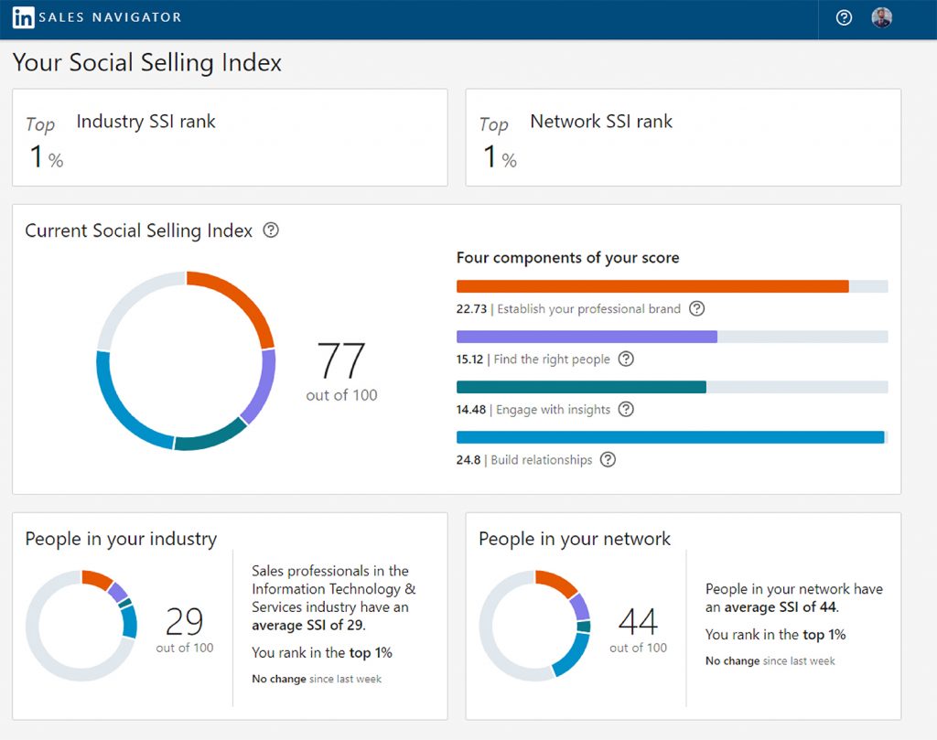
Task: Show help for Current Social Selling Index
Action: (x=271, y=230)
